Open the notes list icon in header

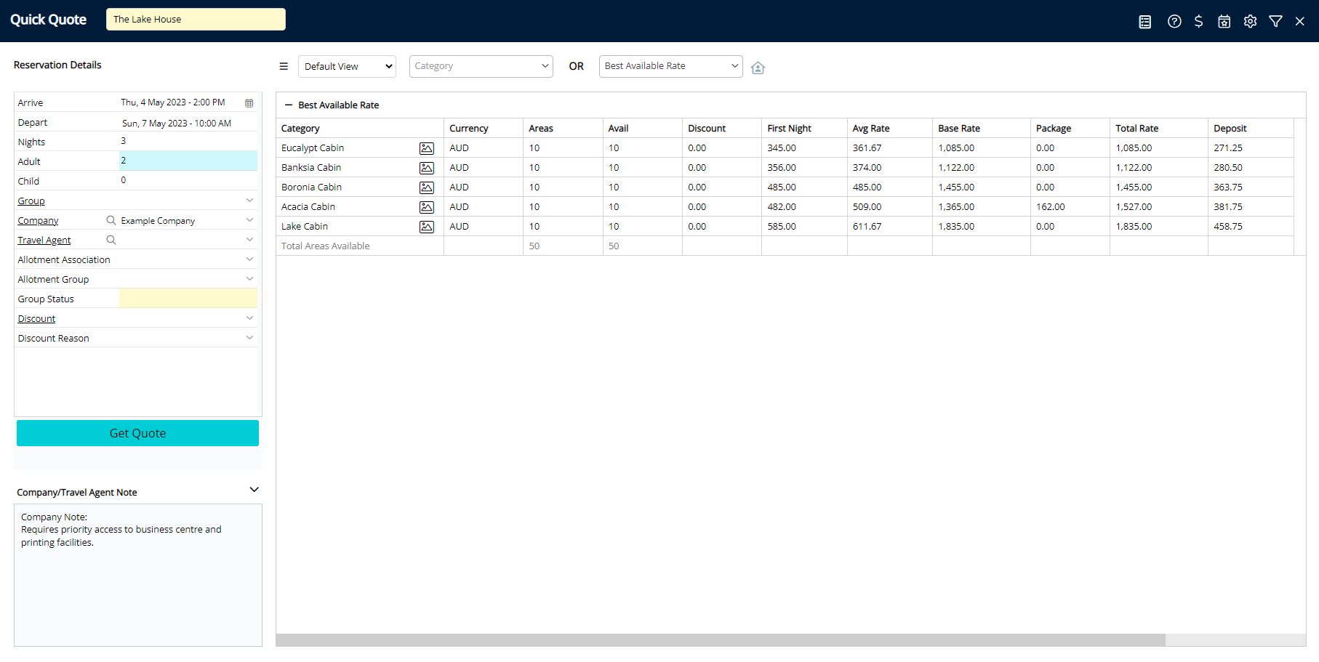pyautogui.click(x=1145, y=22)
